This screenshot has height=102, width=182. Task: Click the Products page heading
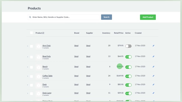(34, 8)
